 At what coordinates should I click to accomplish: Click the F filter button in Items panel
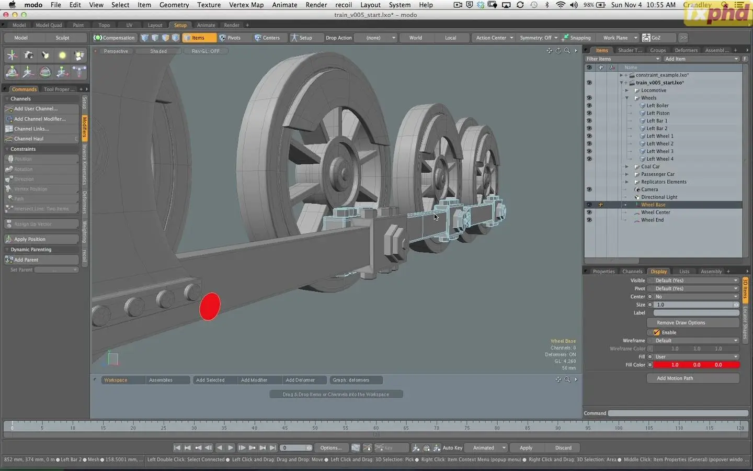(745, 59)
